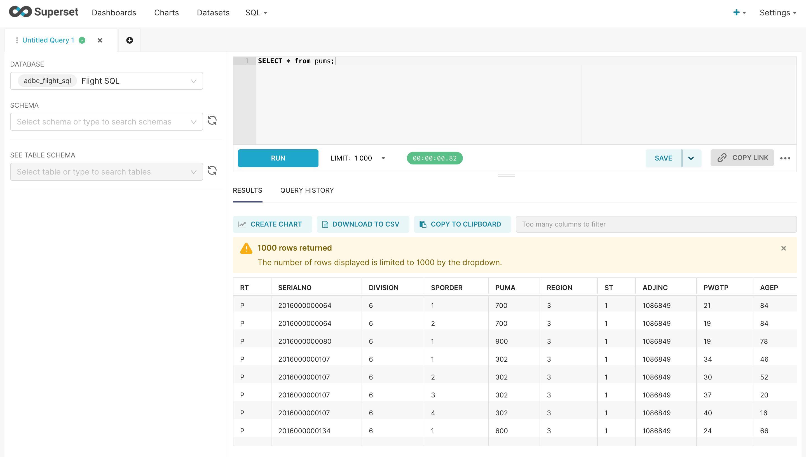Switch to the Query History tab

[307, 190]
